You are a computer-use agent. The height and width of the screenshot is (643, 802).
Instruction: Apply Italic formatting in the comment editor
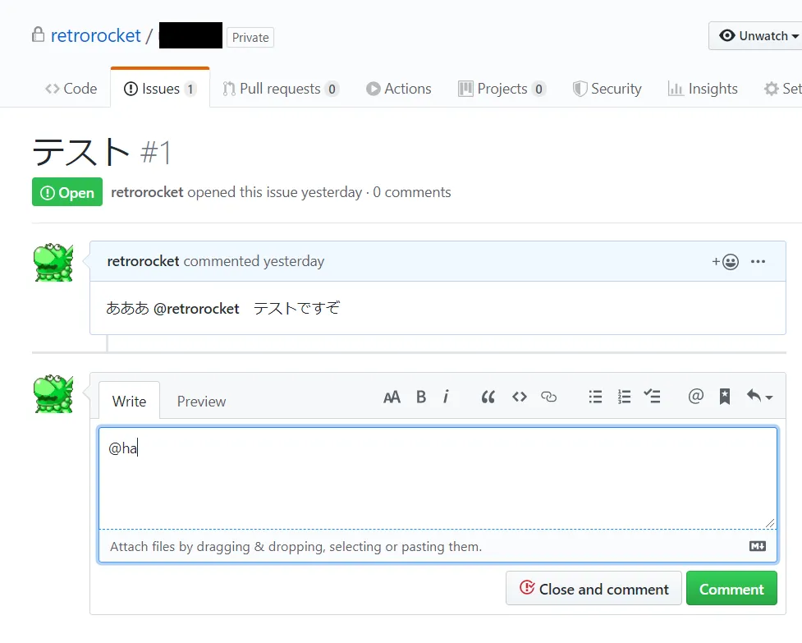tap(446, 397)
